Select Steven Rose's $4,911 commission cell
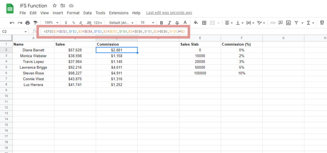The height and width of the screenshot is (153, 327). point(117,73)
